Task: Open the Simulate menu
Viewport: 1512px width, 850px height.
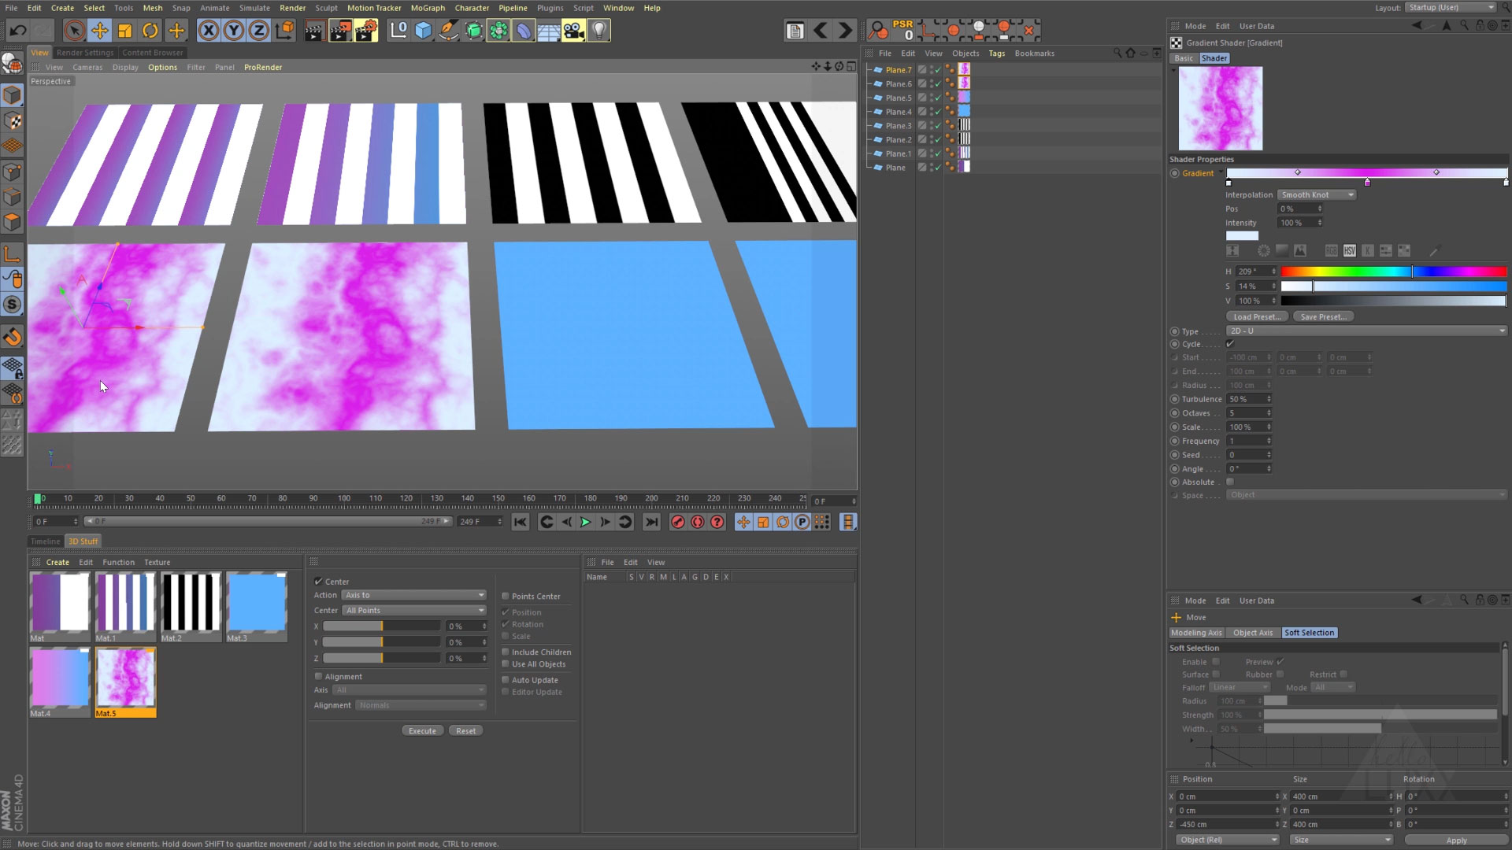Action: click(x=254, y=8)
